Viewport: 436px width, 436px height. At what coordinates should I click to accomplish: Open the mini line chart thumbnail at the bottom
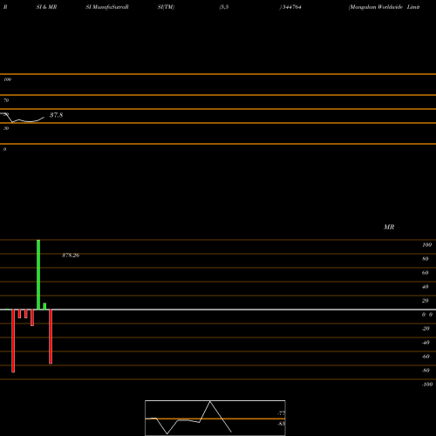pyautogui.click(x=215, y=418)
